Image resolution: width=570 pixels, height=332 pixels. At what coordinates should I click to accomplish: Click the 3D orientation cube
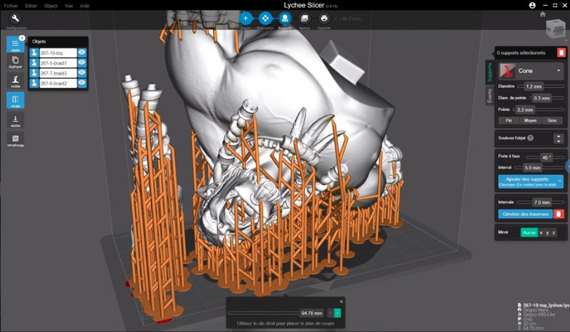pyautogui.click(x=555, y=28)
